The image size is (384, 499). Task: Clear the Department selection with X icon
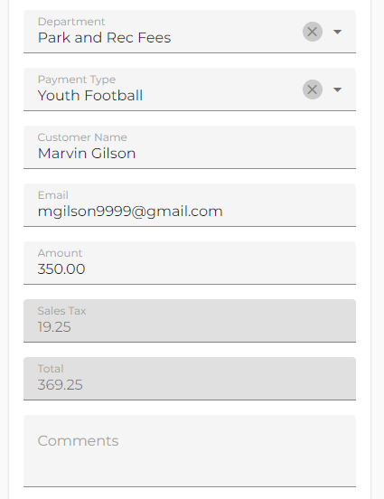313,32
